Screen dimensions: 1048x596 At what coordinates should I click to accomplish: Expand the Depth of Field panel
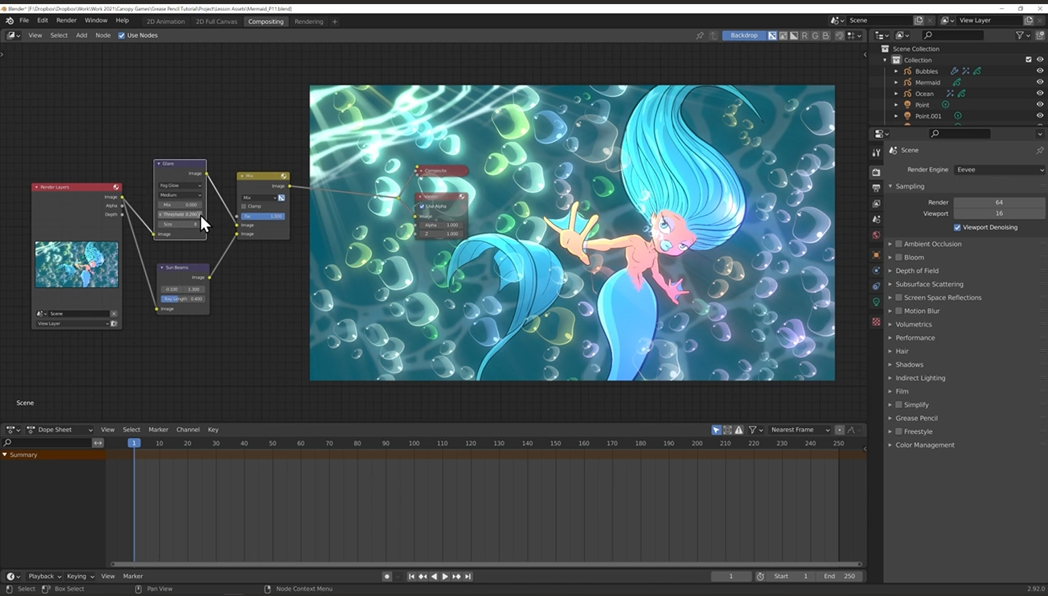917,271
